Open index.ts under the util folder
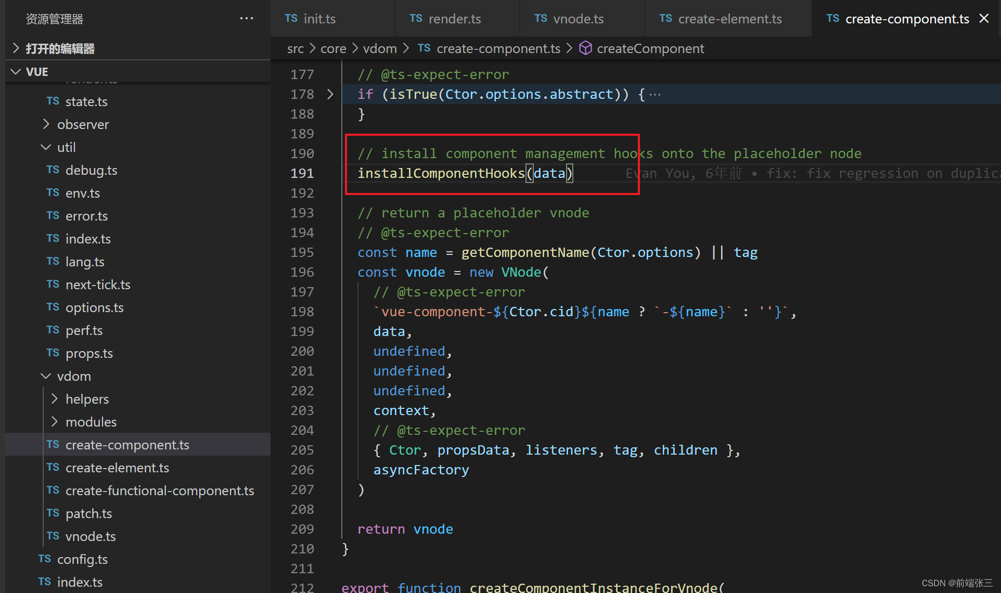 (x=137, y=239)
